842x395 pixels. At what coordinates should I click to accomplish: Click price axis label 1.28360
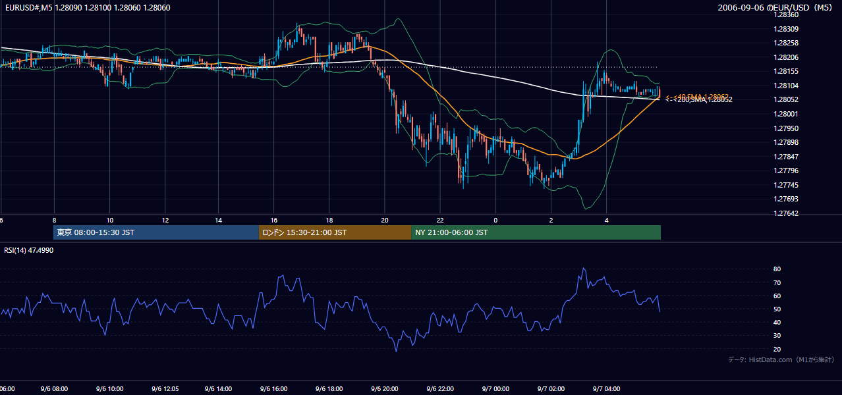787,14
